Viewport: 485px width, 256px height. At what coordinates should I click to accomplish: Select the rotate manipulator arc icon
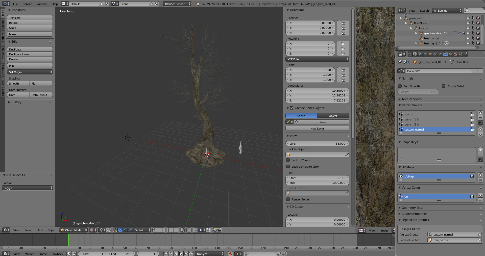tap(125, 230)
